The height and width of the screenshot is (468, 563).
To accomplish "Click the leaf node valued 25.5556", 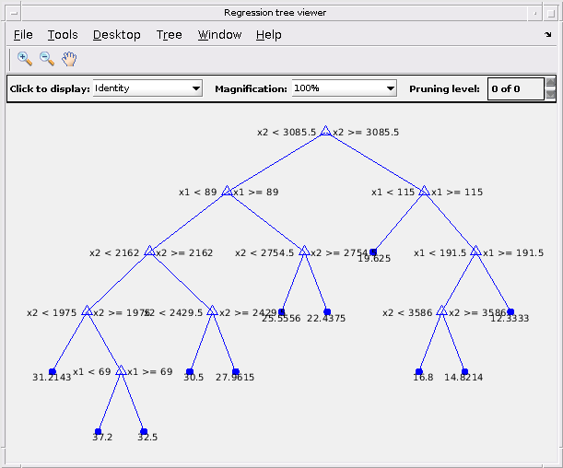I will [282, 312].
